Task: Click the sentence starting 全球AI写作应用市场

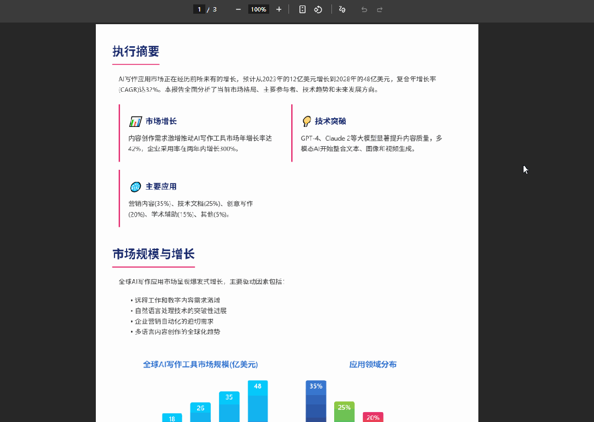Action: [201, 282]
